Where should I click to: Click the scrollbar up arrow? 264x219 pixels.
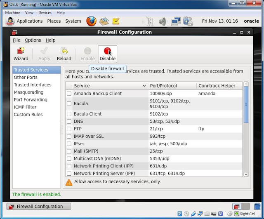246,84
